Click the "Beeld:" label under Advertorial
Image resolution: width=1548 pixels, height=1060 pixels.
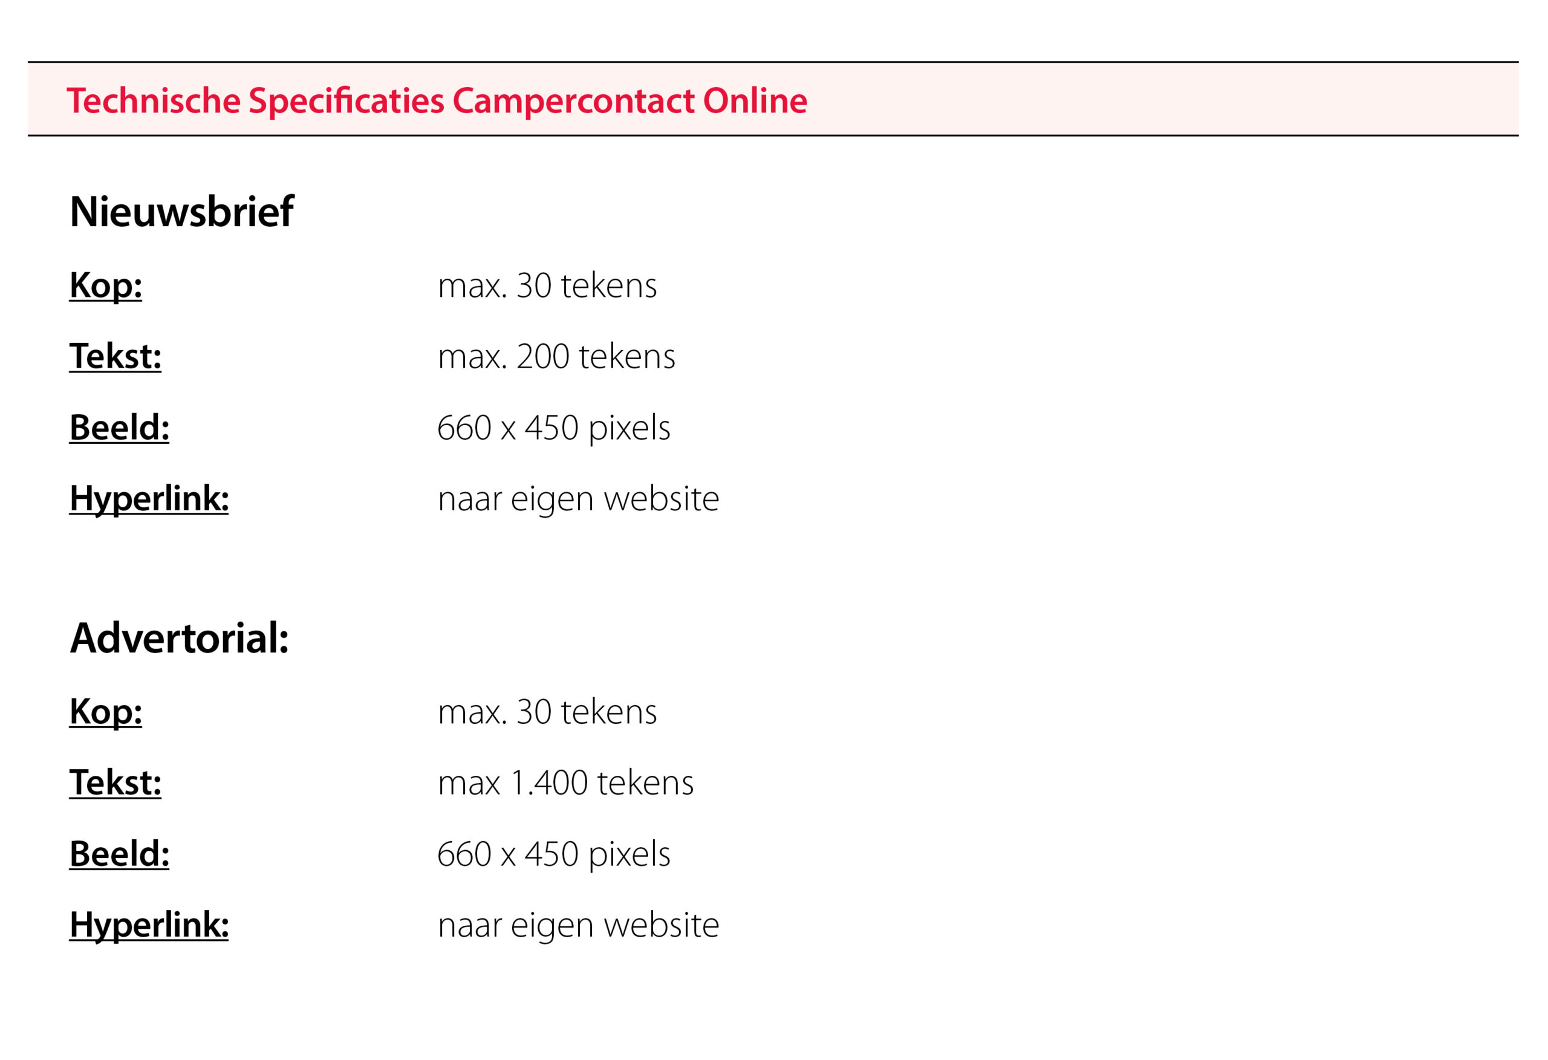point(119,853)
